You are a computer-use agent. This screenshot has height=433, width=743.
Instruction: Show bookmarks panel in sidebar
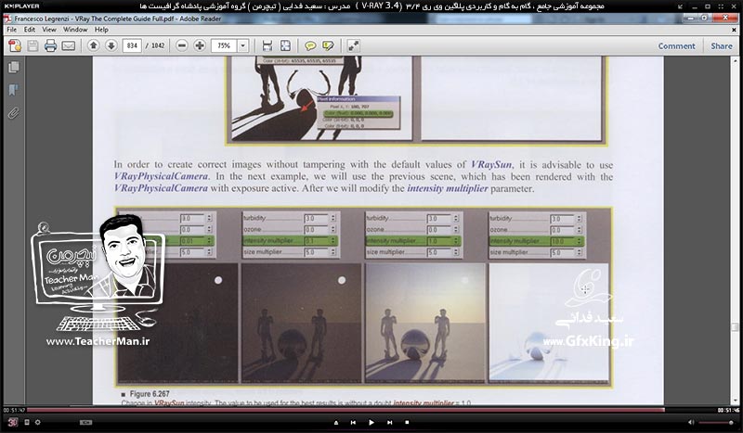point(14,90)
